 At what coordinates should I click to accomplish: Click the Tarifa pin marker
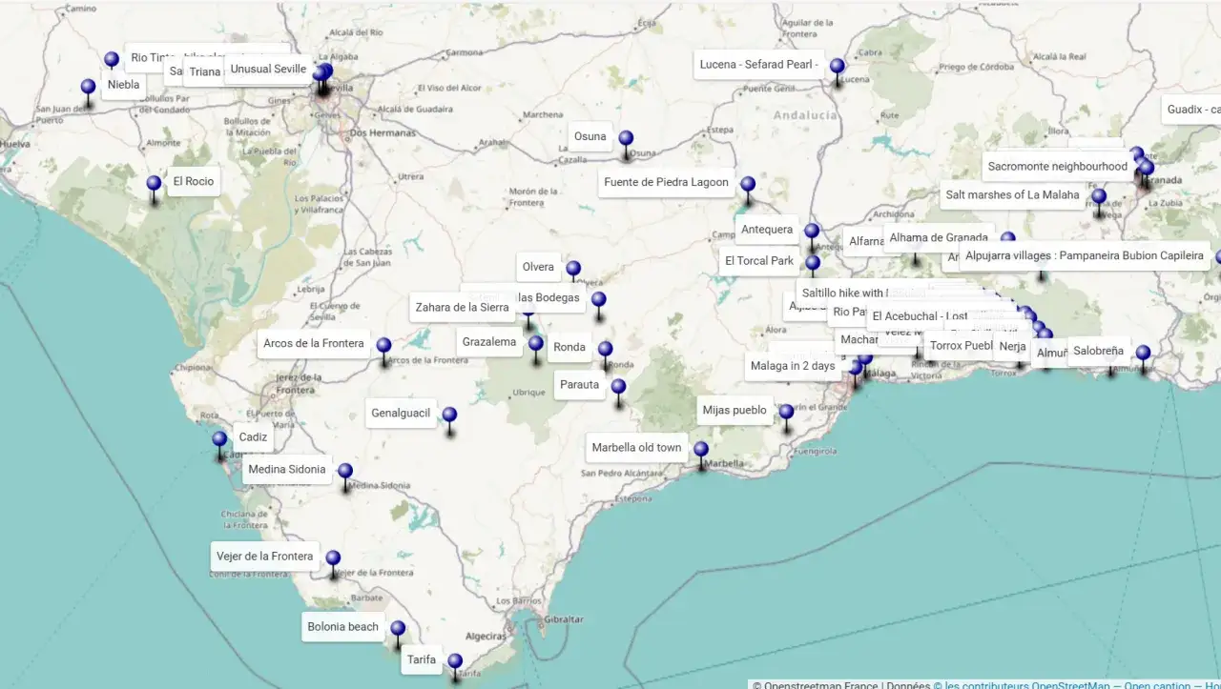click(455, 662)
